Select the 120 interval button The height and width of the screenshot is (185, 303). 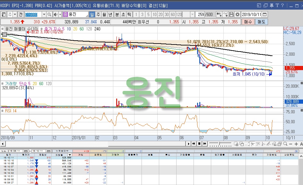[x=179, y=14]
